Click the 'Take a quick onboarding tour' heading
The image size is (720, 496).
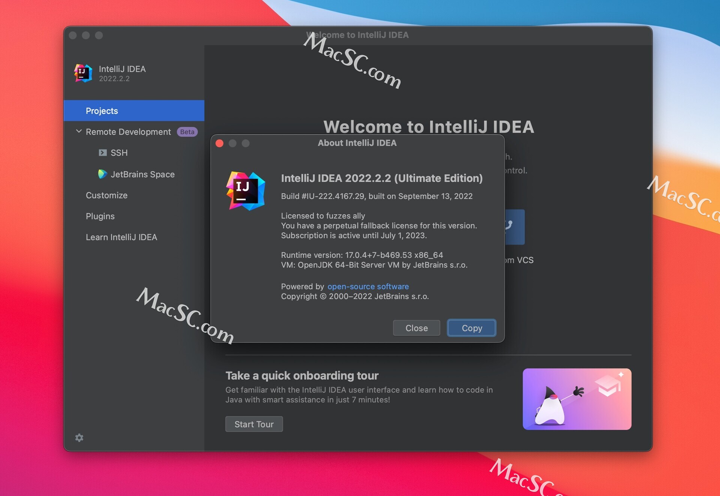[302, 375]
